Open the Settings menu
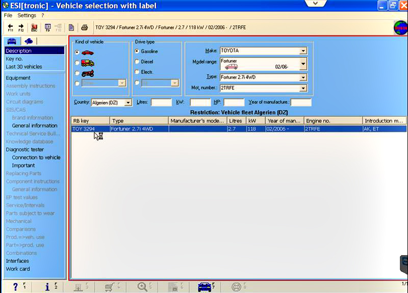This screenshot has height=293, width=408. tap(27, 16)
